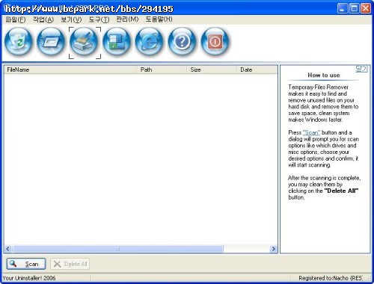The image size is (374, 284).
Task: Open the 도구(T) menu
Action: pyautogui.click(x=99, y=19)
